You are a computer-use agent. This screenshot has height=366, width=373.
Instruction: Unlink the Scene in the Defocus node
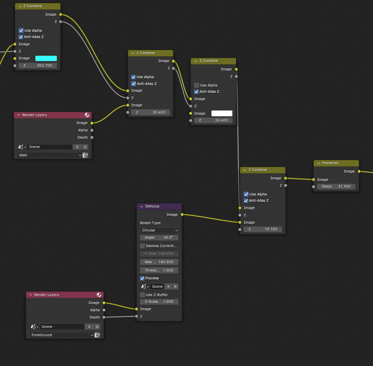tap(175, 287)
